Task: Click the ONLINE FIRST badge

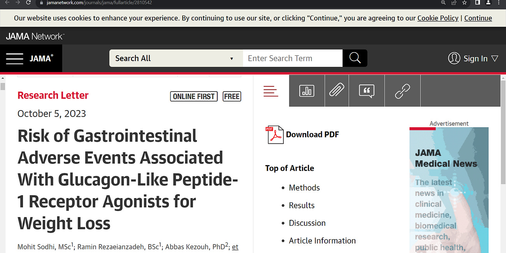Action: (194, 97)
